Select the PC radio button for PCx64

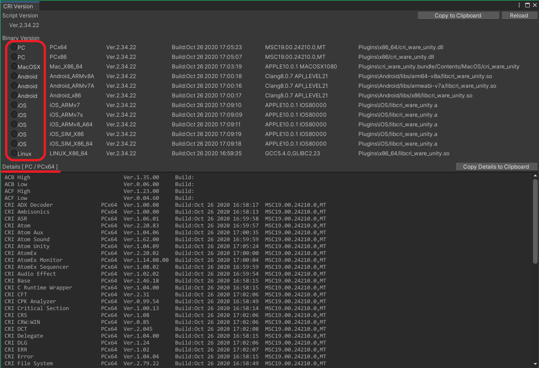[x=14, y=47]
